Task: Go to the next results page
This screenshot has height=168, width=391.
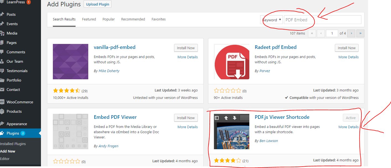Action: click(351, 33)
